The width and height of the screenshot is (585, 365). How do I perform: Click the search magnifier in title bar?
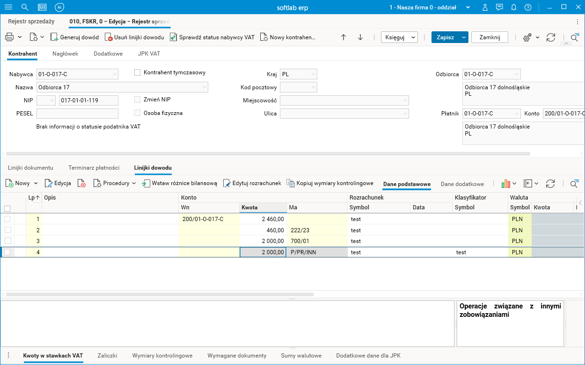click(25, 7)
